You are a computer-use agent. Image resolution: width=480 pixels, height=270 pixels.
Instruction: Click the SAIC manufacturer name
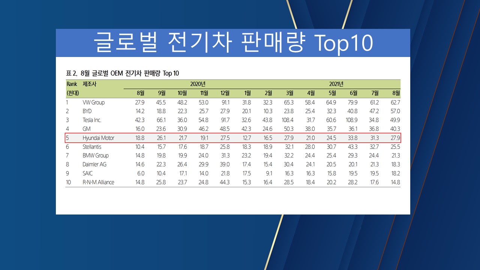pos(87,173)
